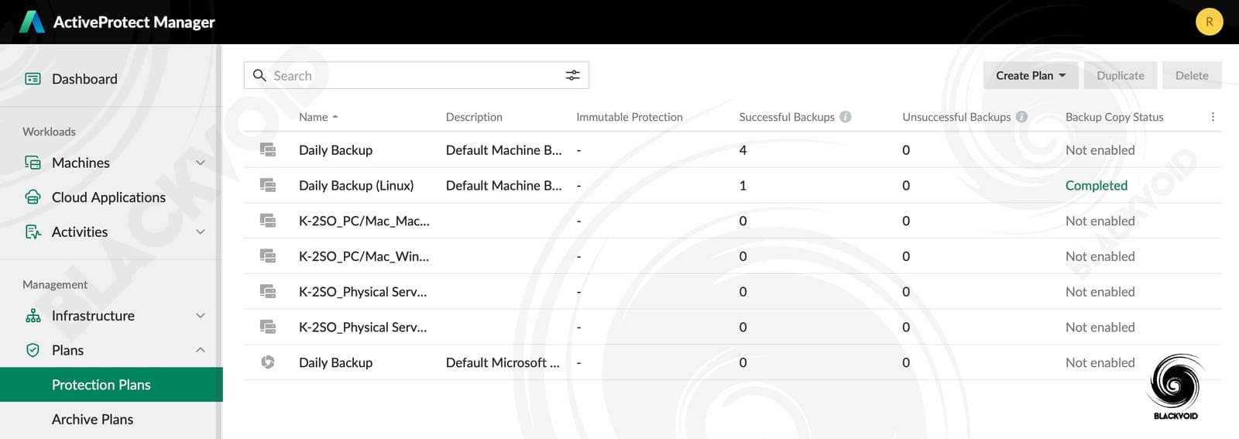Click successful backups value 4
This screenshot has height=439, width=1239.
(x=743, y=149)
